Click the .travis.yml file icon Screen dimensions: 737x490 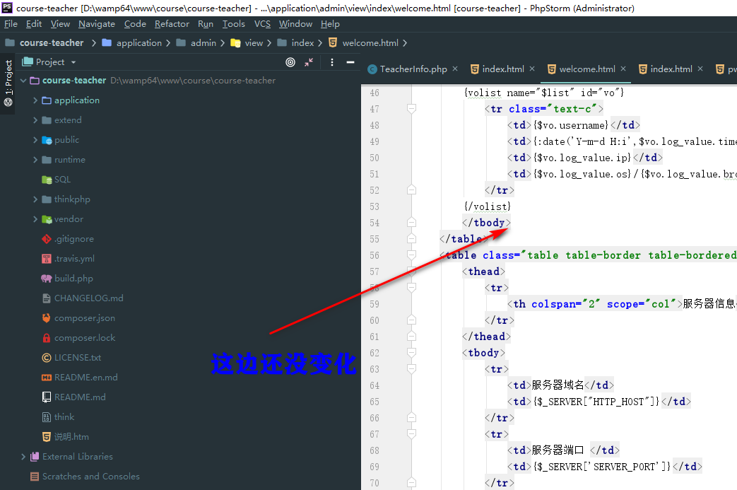[x=46, y=259]
